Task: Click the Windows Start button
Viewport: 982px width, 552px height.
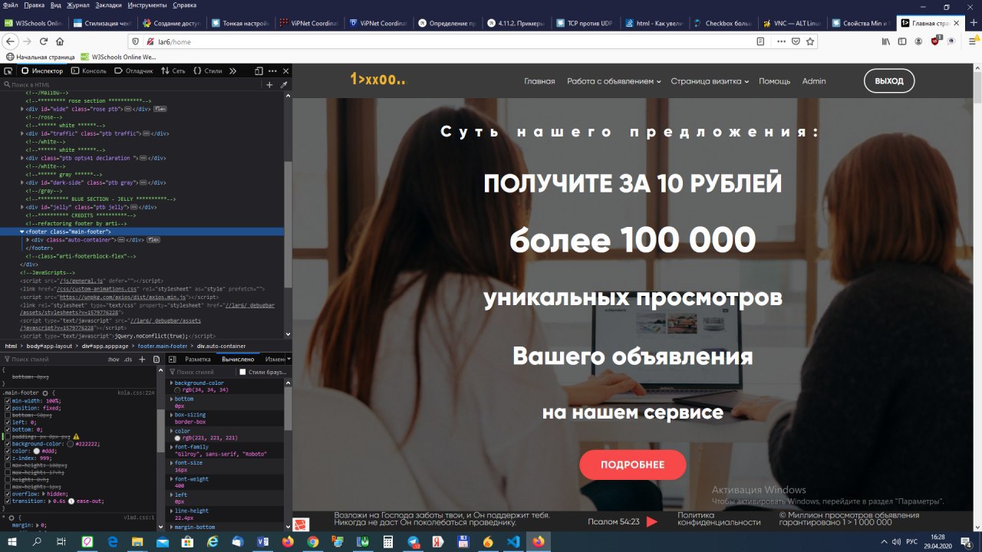Action: [x=12, y=541]
